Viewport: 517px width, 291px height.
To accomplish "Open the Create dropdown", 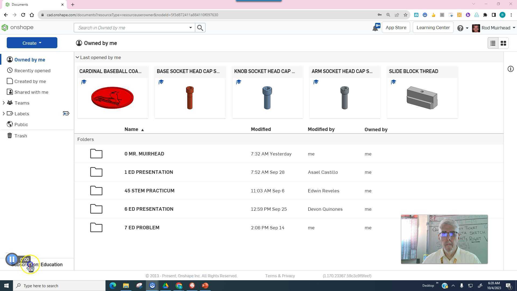I will coord(32,43).
